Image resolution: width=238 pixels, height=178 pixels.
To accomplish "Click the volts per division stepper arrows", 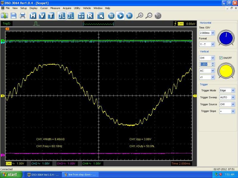I will (x=213, y=64).
